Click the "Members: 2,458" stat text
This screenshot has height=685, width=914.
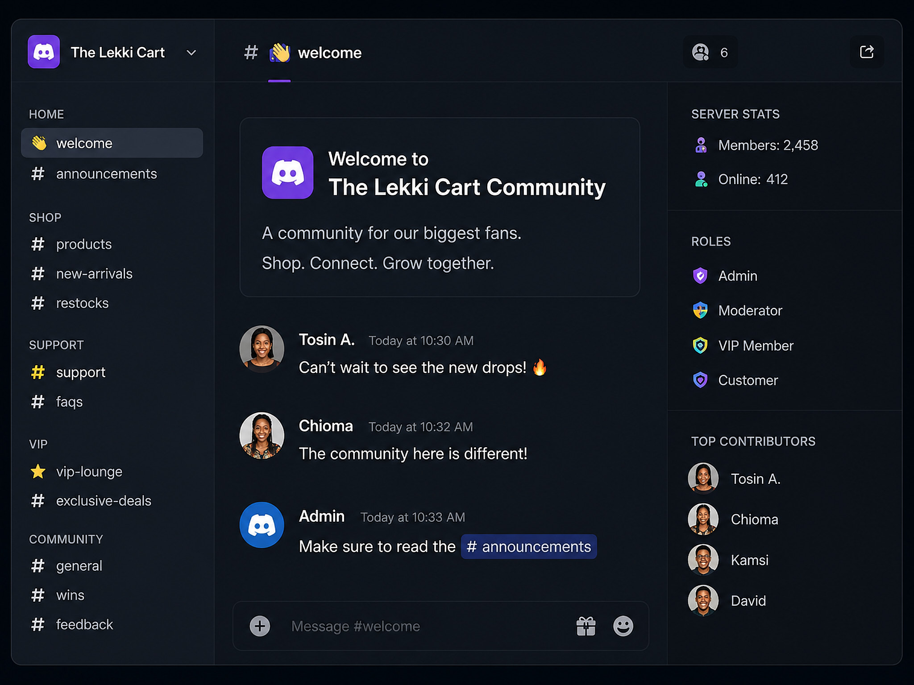[768, 145]
